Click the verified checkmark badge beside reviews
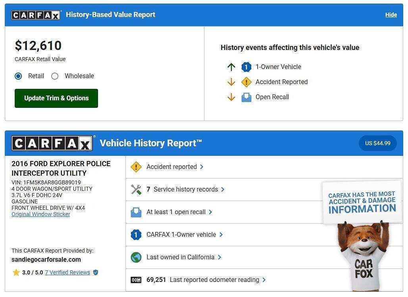This screenshot has width=408, height=297. [95, 272]
